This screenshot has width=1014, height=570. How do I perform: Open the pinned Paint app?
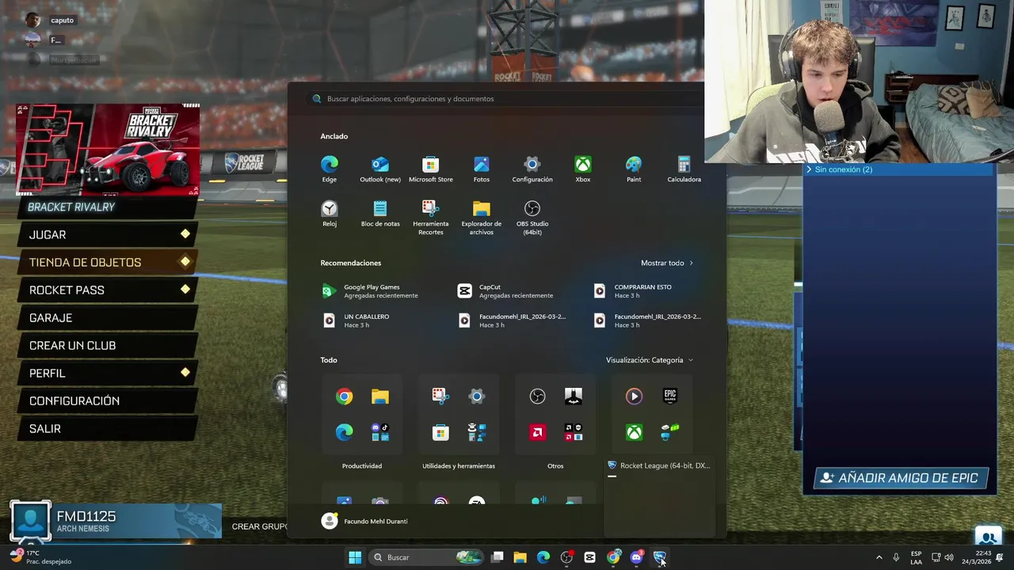[634, 169]
